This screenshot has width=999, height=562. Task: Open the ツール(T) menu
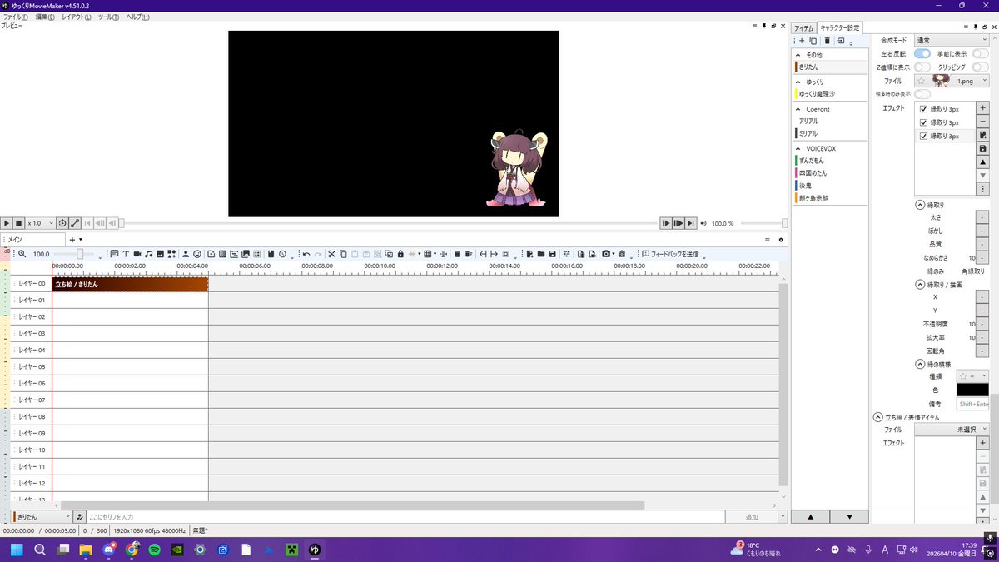tap(108, 17)
